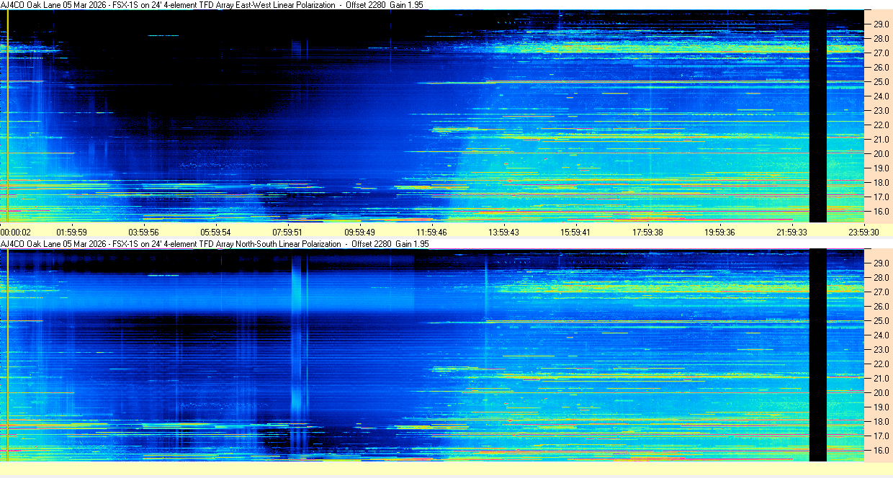
Task: Select the 13:59:43 time axis label
Action: coord(504,232)
